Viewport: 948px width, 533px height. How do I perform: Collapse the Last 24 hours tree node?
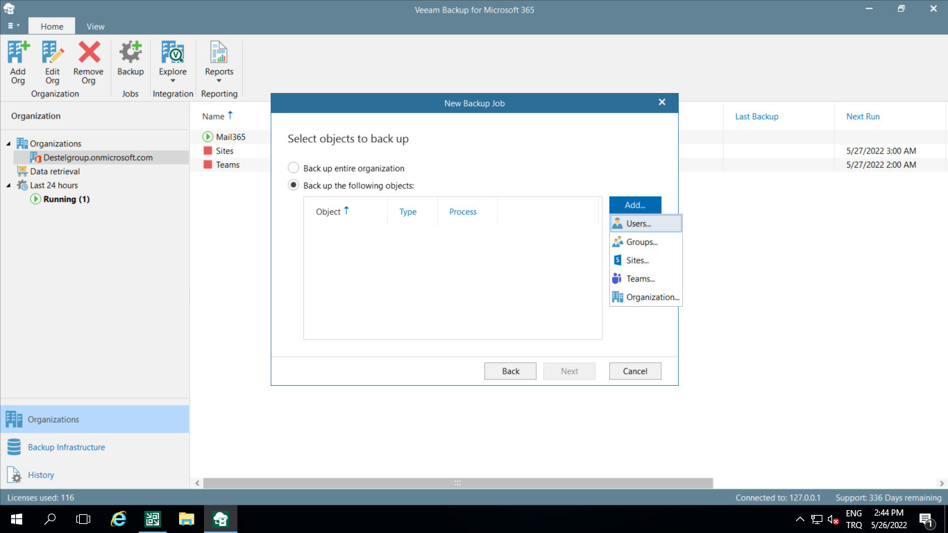pyautogui.click(x=8, y=185)
